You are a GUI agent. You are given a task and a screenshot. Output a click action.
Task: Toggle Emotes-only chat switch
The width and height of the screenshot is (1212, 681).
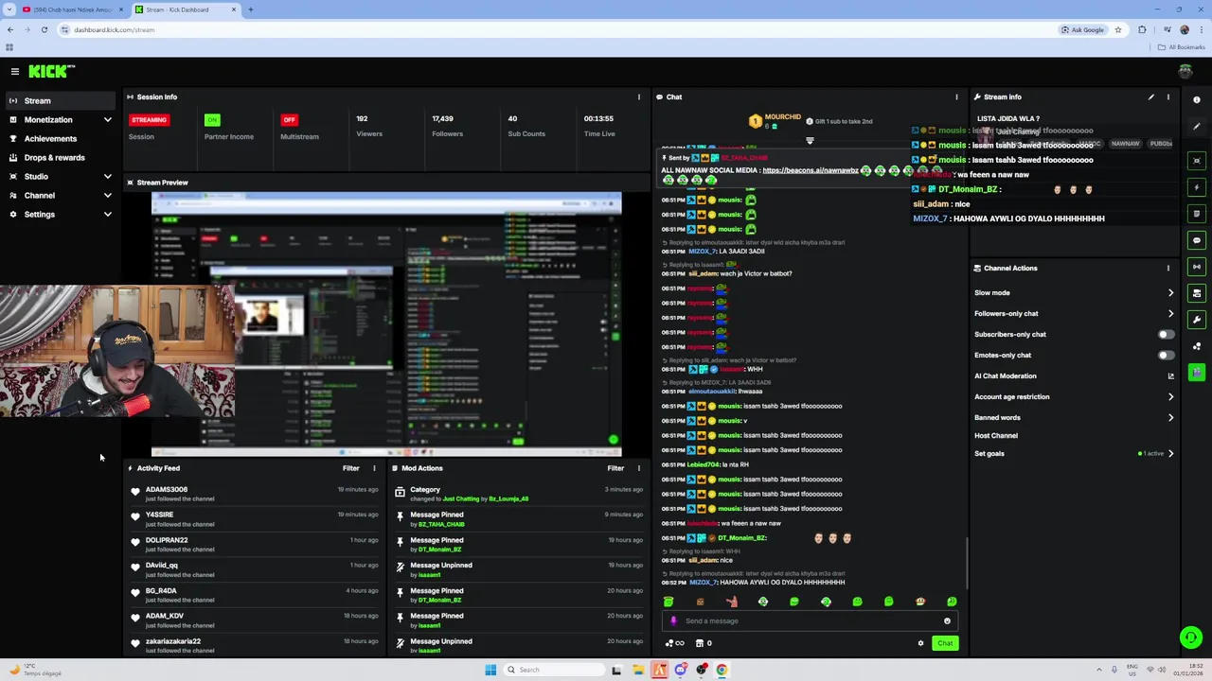click(x=1166, y=355)
